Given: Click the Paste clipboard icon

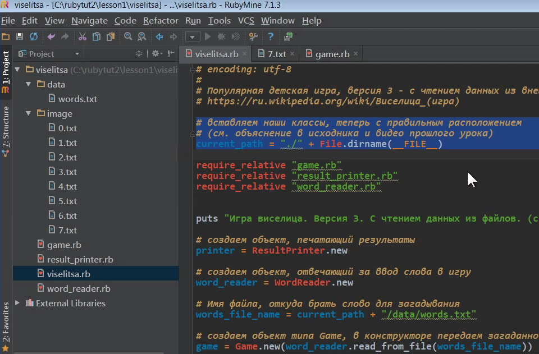Looking at the screenshot, I should pos(111,36).
